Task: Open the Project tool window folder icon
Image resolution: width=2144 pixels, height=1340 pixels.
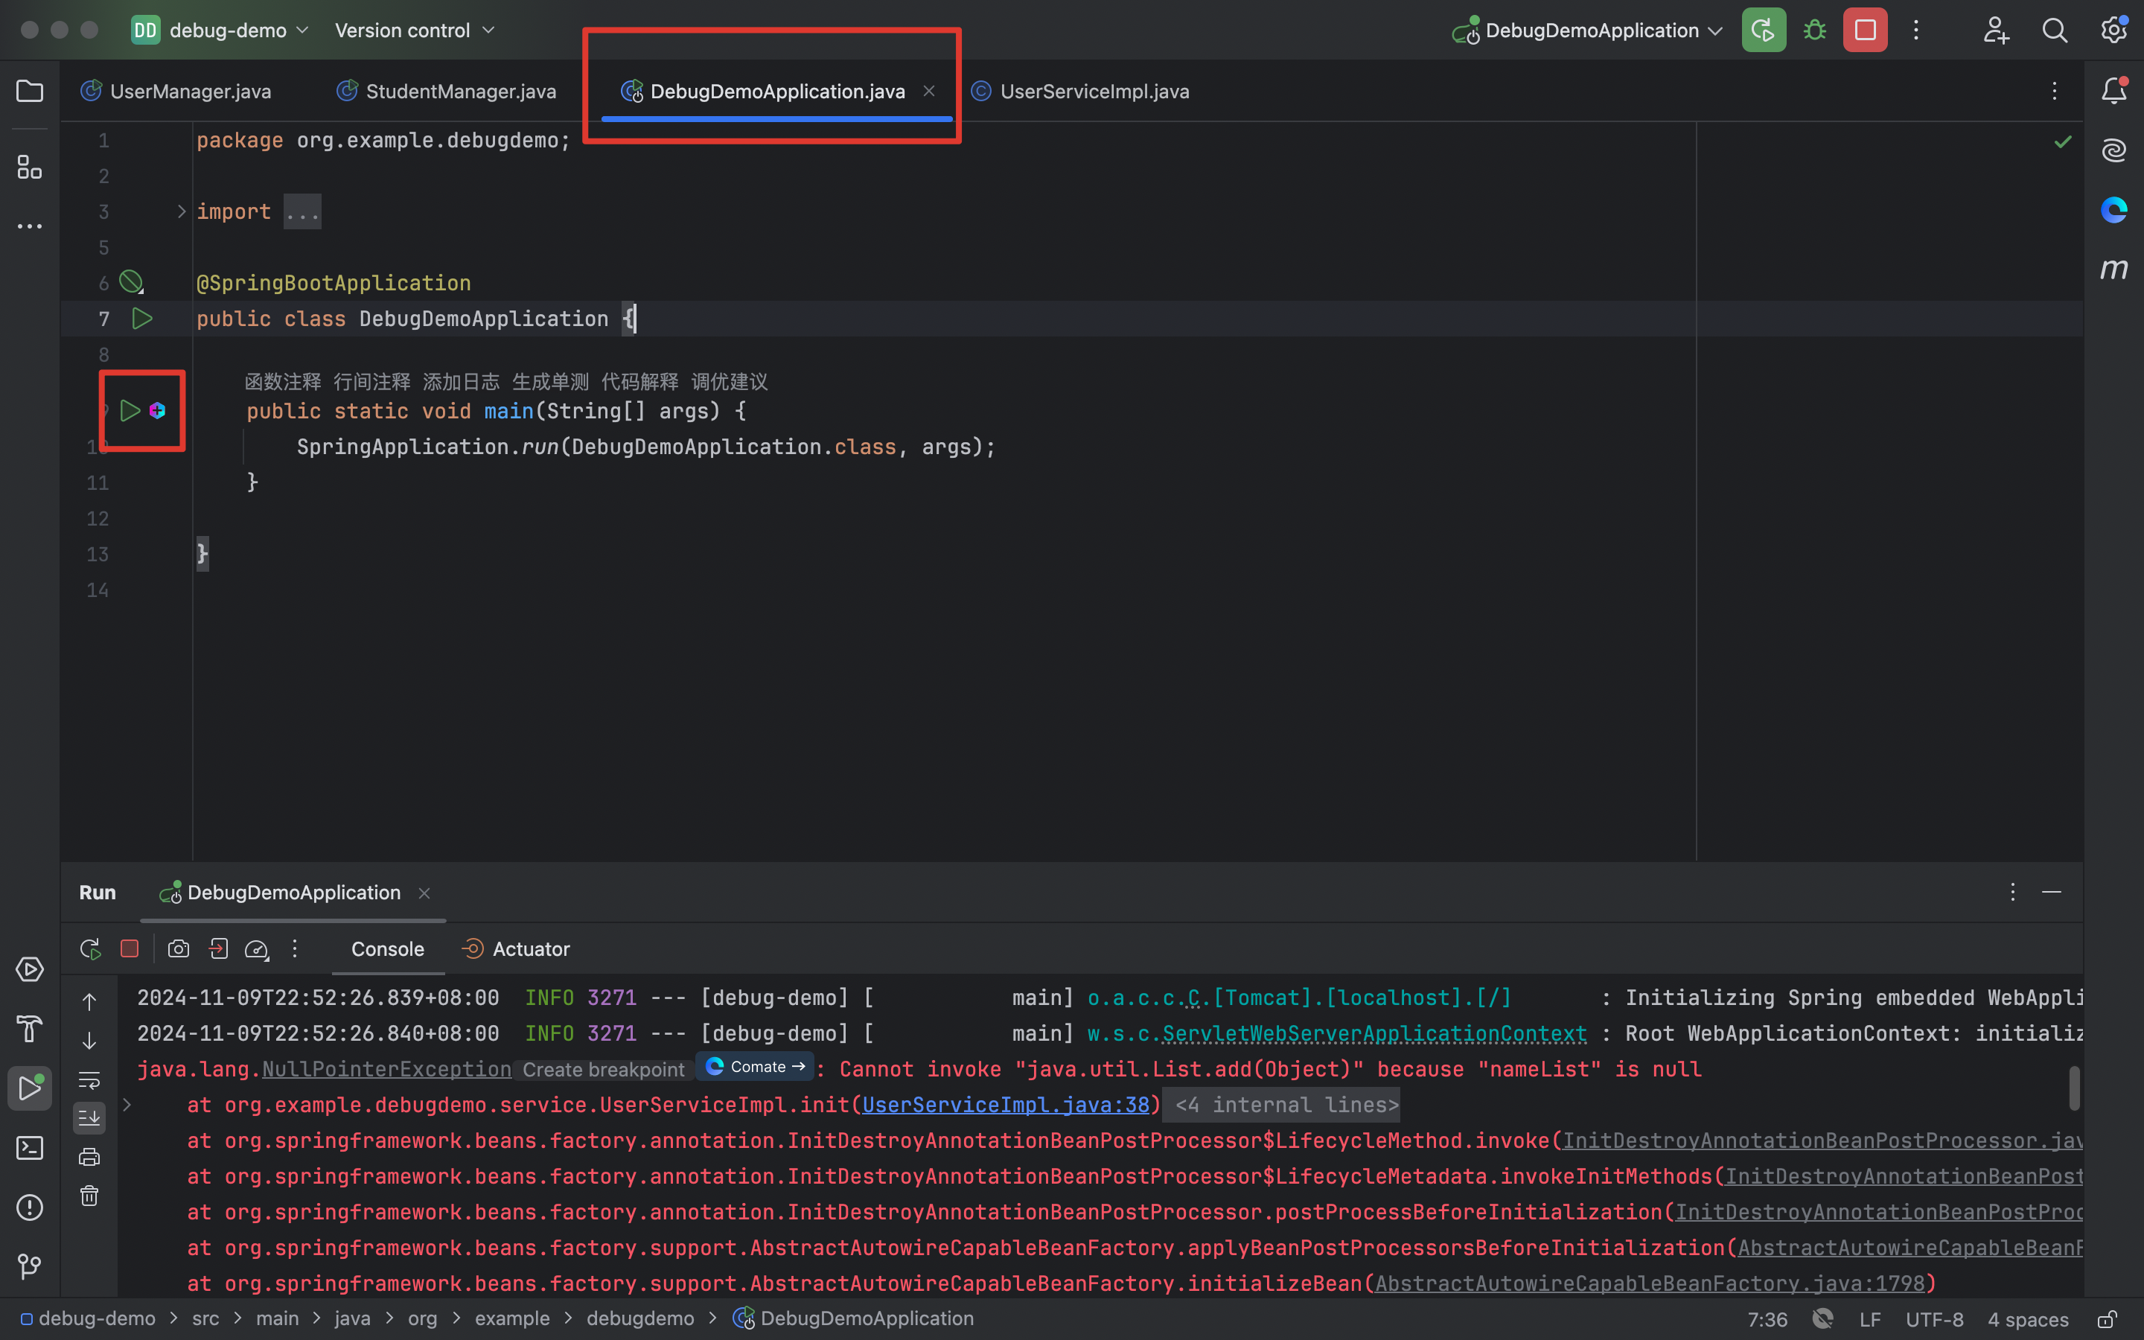Action: click(x=29, y=90)
